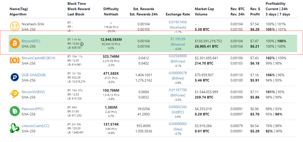The image size is (303, 142).
Task: Click the Nicehash smiley face coin icon
Action: 15,27
